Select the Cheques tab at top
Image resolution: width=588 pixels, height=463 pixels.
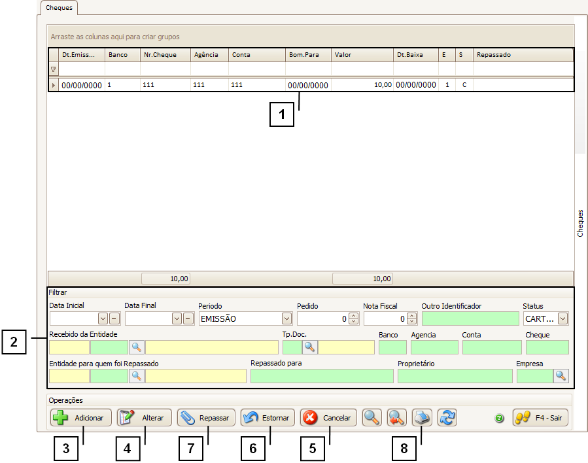click(59, 8)
